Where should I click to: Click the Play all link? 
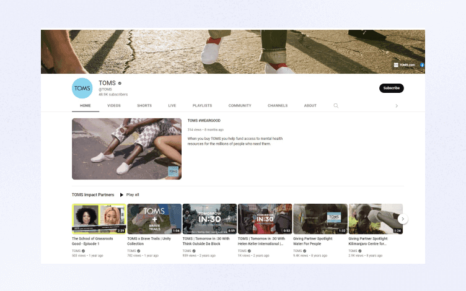133,195
